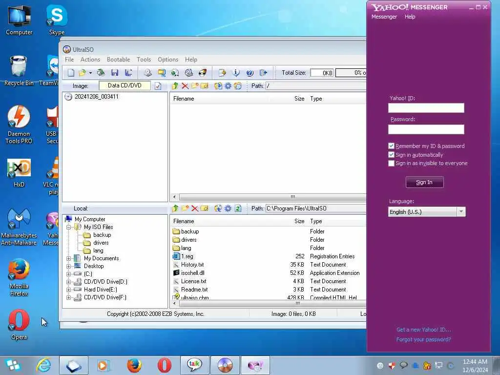The width and height of the screenshot is (500, 375).
Task: Open the Windows Start menu
Action: (13, 365)
